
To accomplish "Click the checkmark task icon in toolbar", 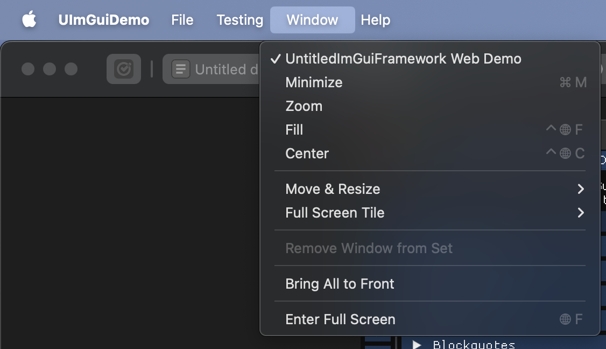I will (x=124, y=69).
